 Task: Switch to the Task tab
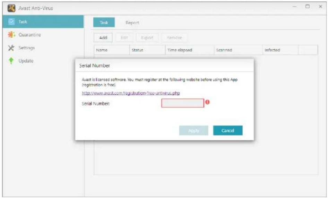click(104, 23)
